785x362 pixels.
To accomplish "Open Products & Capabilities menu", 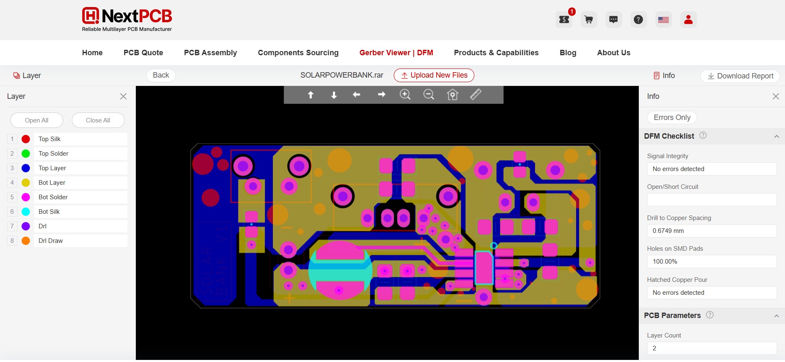I will [496, 53].
